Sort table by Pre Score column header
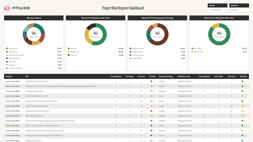253x142 pixels. pyautogui.click(x=141, y=76)
